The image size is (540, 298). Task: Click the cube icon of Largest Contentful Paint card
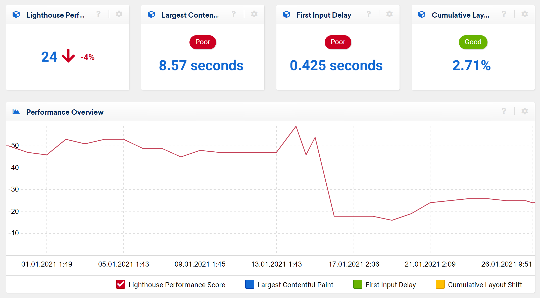pos(151,15)
